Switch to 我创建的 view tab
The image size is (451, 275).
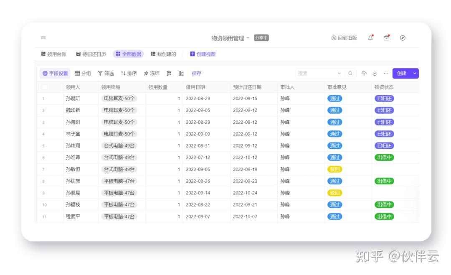163,54
